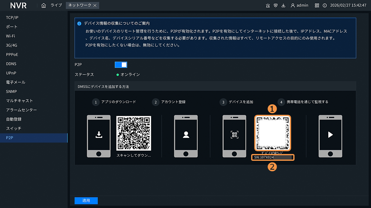This screenshot has height=208, width=371.
Task: Click the phone play icon for step 4
Action: pyautogui.click(x=330, y=135)
